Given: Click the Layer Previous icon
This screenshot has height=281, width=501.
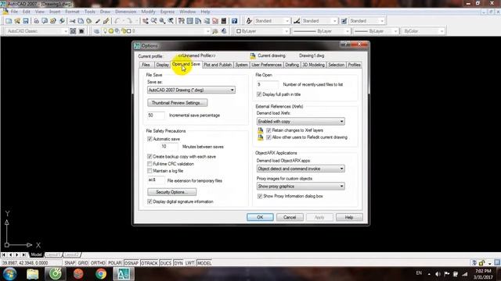Looking at the screenshot, I should tap(224, 31).
